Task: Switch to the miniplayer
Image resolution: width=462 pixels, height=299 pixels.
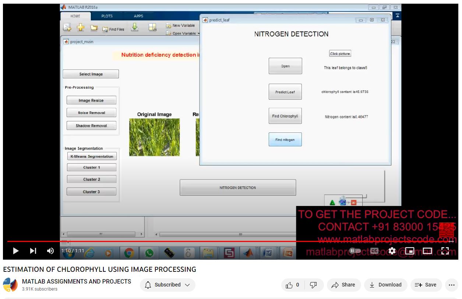Action: click(410, 251)
